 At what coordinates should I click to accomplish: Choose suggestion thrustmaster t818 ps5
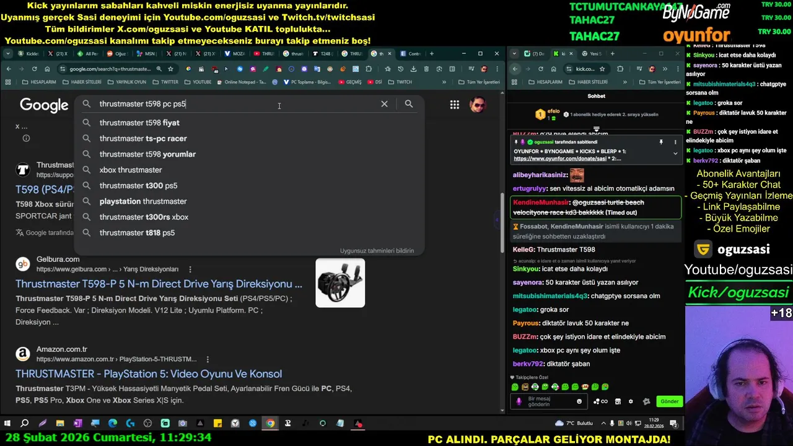[249, 233]
